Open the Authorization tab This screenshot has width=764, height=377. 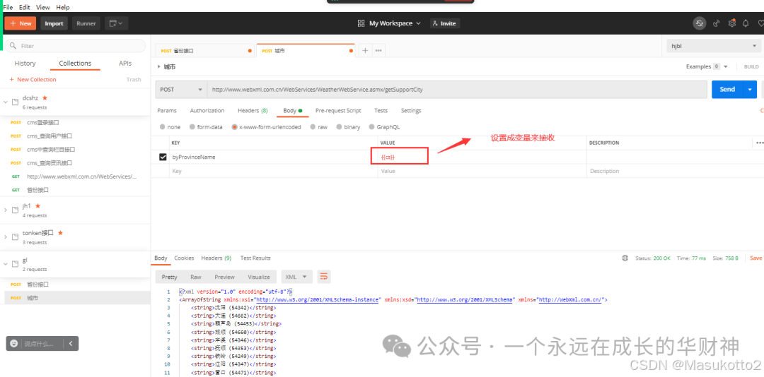tap(207, 110)
